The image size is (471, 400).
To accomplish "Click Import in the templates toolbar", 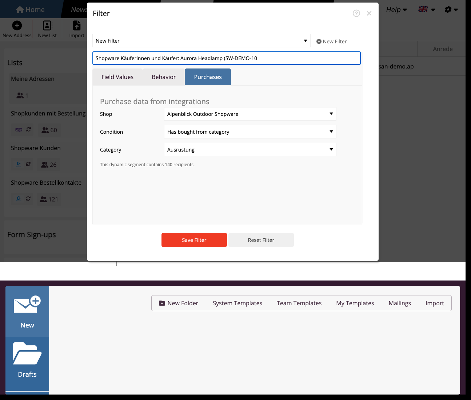I will pyautogui.click(x=435, y=303).
